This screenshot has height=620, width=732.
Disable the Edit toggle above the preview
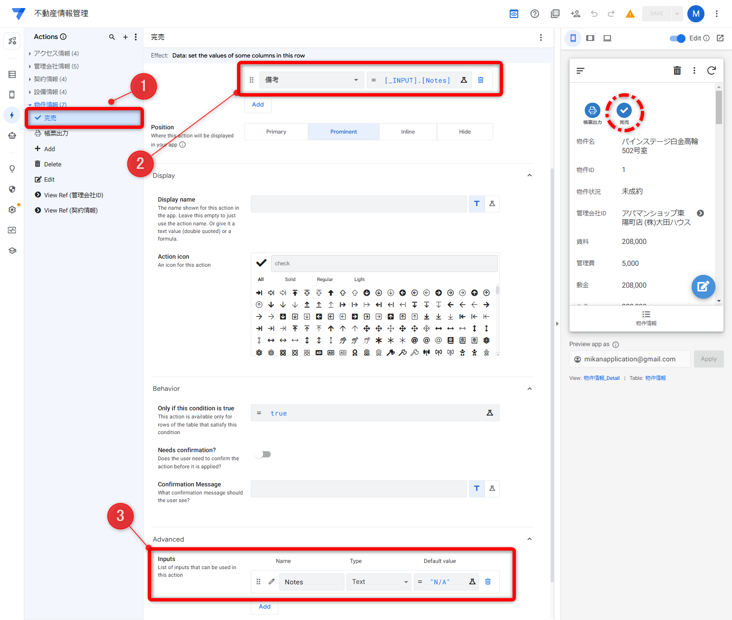(x=677, y=38)
